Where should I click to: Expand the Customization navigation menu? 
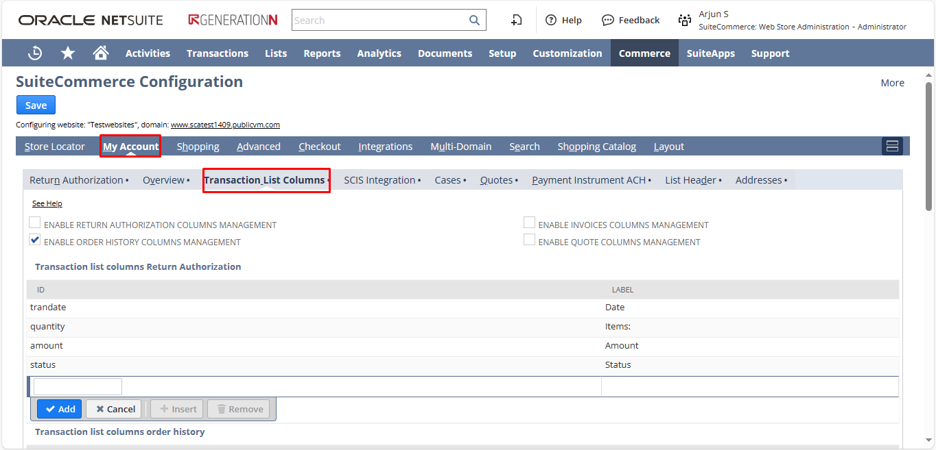click(x=567, y=53)
